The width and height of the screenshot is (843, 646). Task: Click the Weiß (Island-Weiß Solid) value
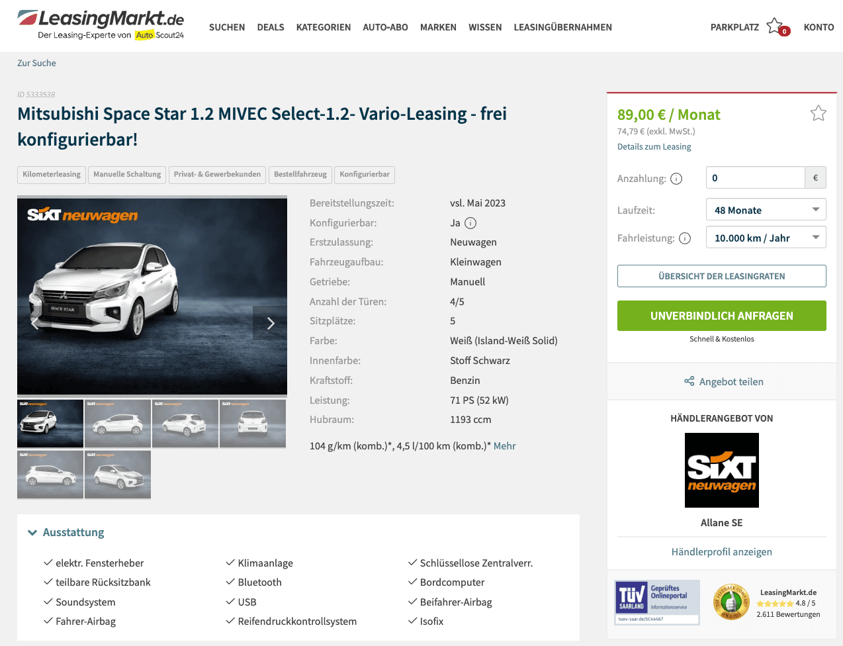tap(504, 341)
